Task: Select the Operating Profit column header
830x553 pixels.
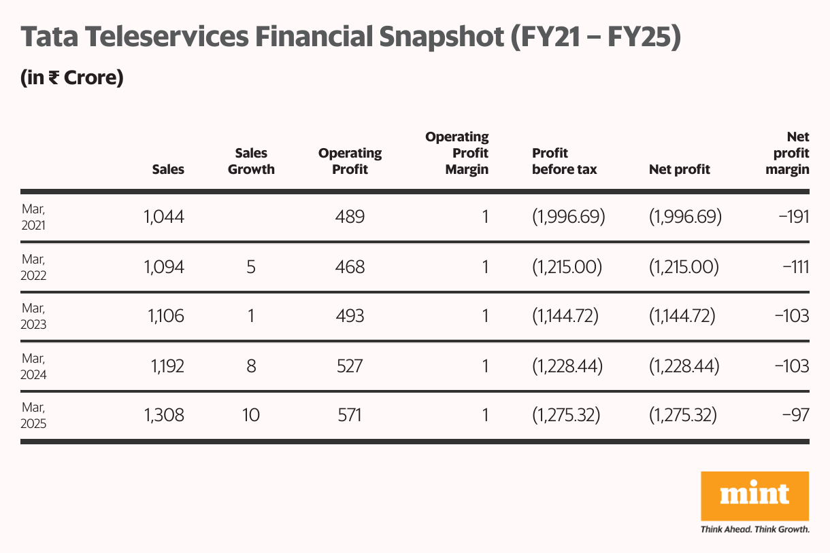Action: click(x=350, y=162)
